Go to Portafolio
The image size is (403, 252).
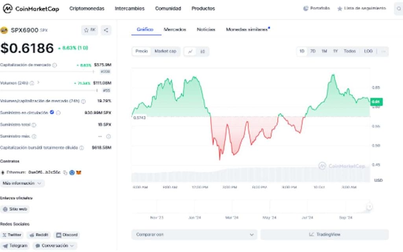[316, 9]
